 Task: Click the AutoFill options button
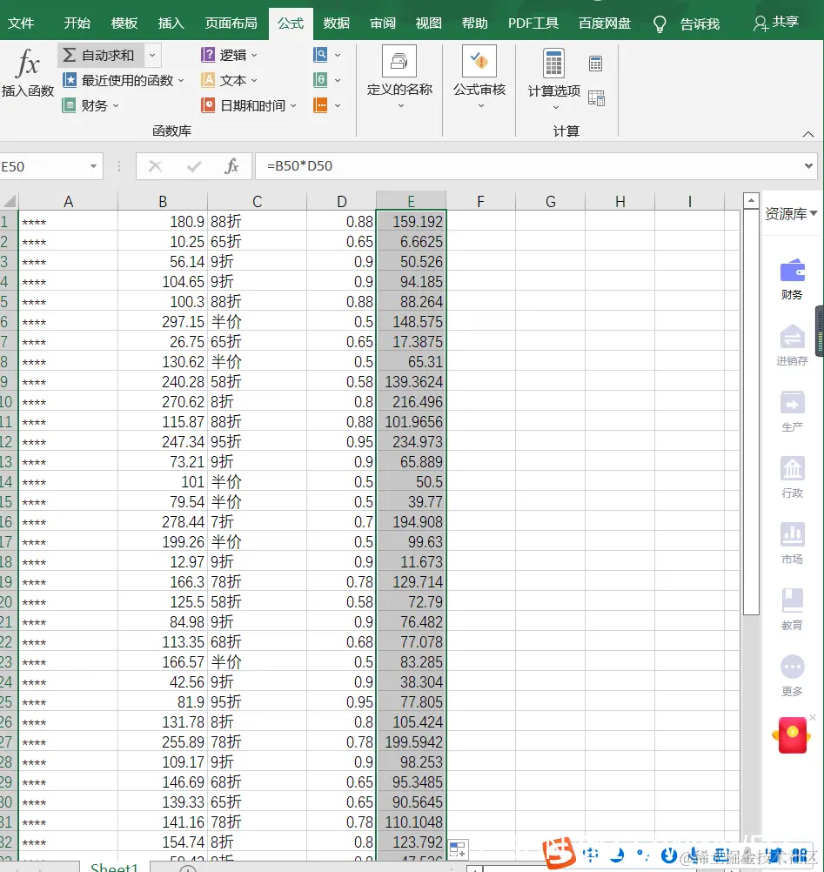[x=459, y=849]
